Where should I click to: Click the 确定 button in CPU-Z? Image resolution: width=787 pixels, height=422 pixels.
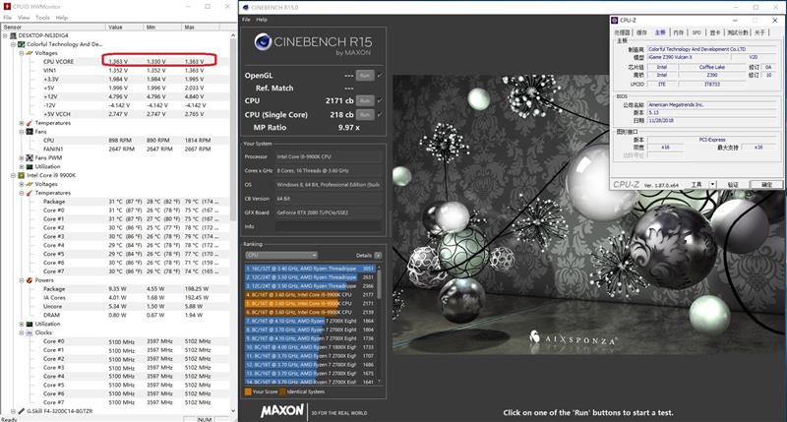(x=766, y=185)
